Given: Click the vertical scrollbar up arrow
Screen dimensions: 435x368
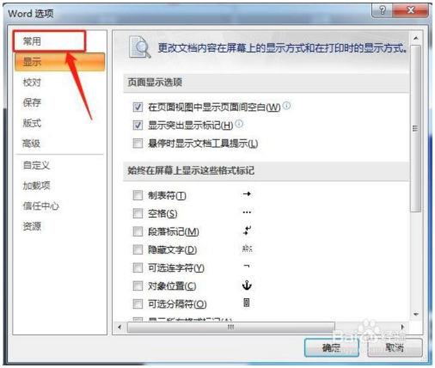Looking at the screenshot, I should click(416, 38).
